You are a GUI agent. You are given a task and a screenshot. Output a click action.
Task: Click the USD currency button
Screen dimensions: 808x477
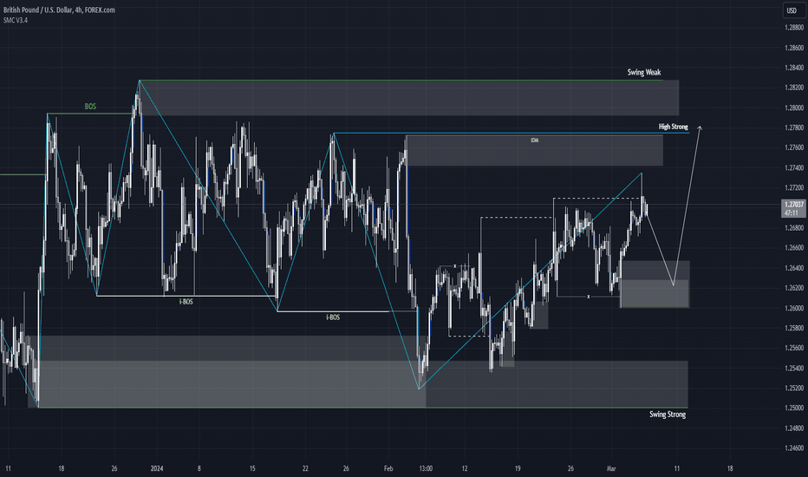tap(792, 10)
